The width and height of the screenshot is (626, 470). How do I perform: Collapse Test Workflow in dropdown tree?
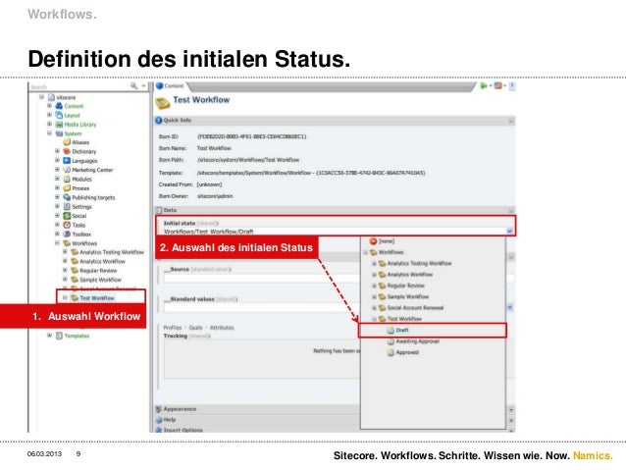coord(374,319)
